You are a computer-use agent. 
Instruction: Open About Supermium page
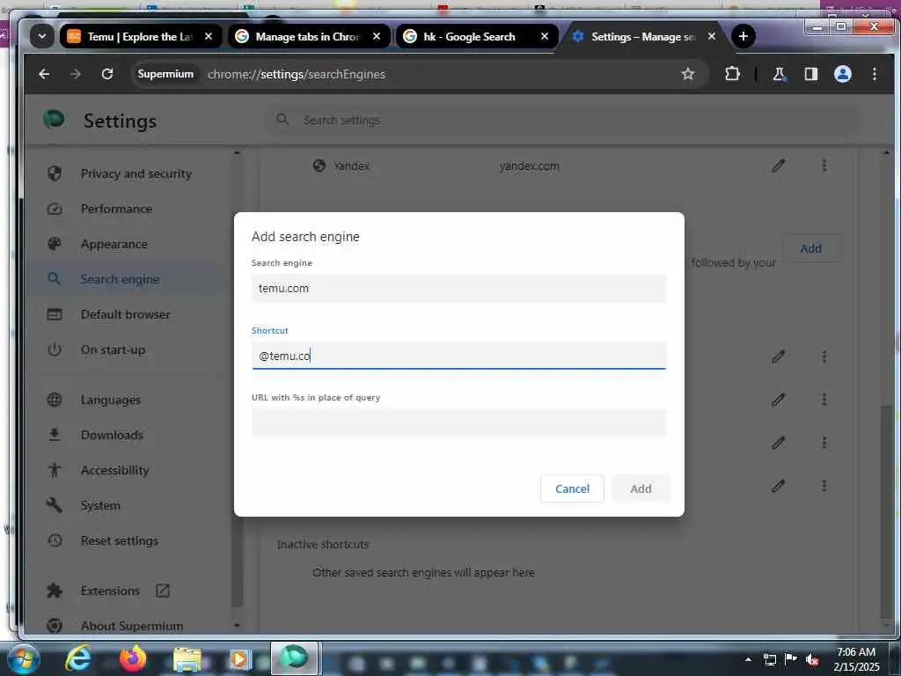click(x=132, y=626)
